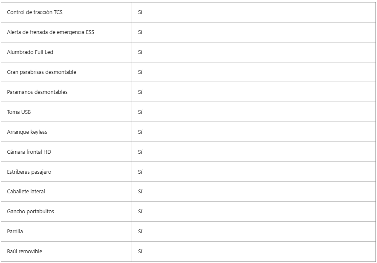The width and height of the screenshot is (377, 263).
Task: Click the 'Alumbrado Full Led' row label
Action: click(x=30, y=52)
